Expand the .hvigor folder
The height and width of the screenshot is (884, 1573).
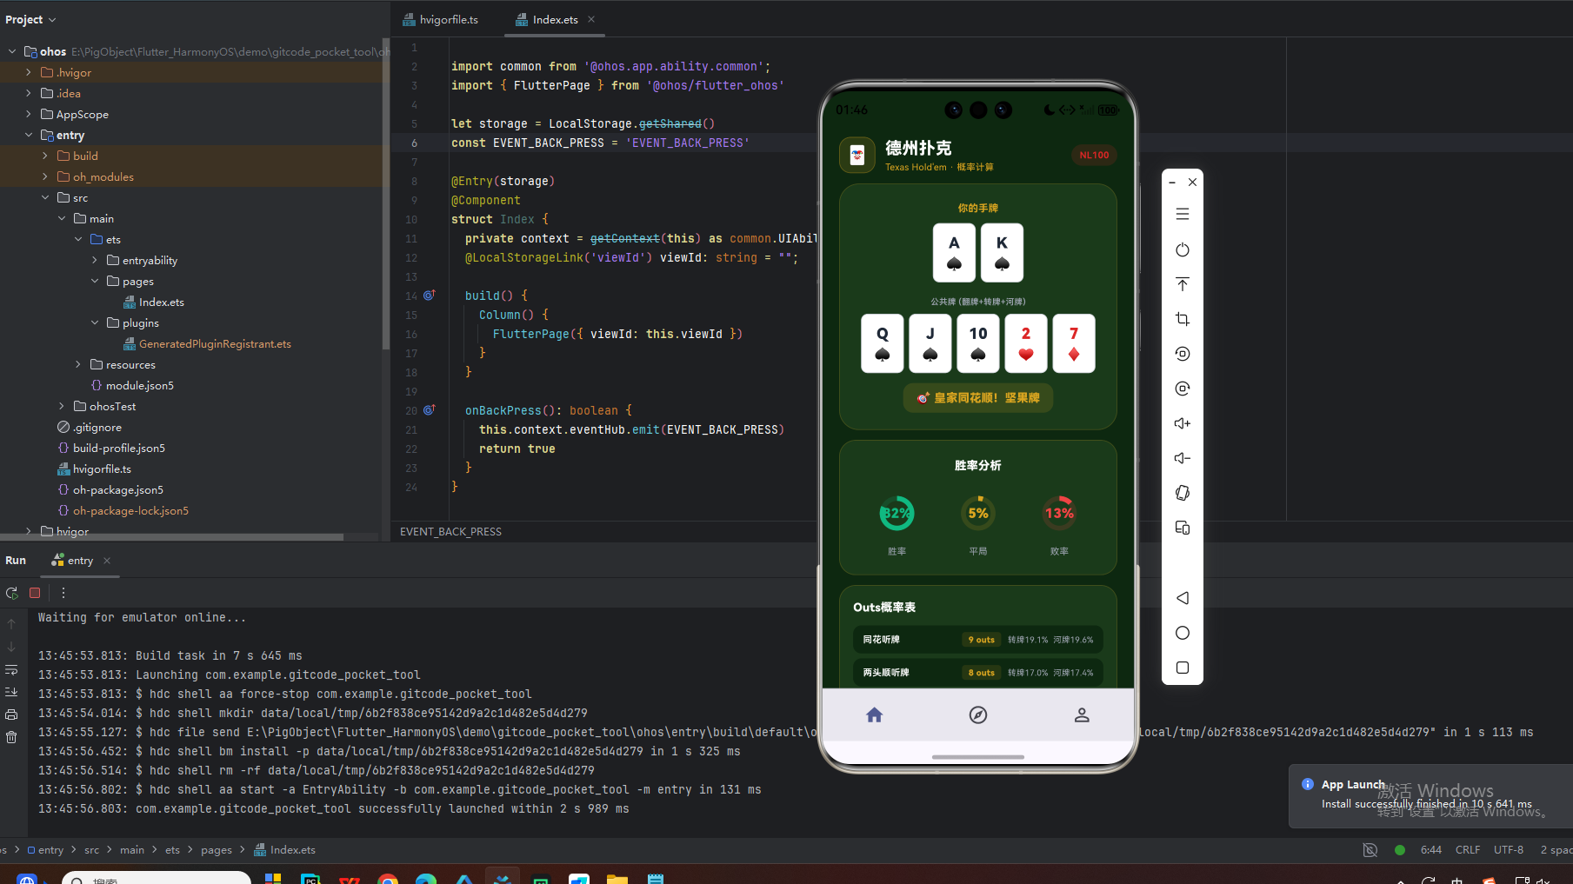[29, 72]
